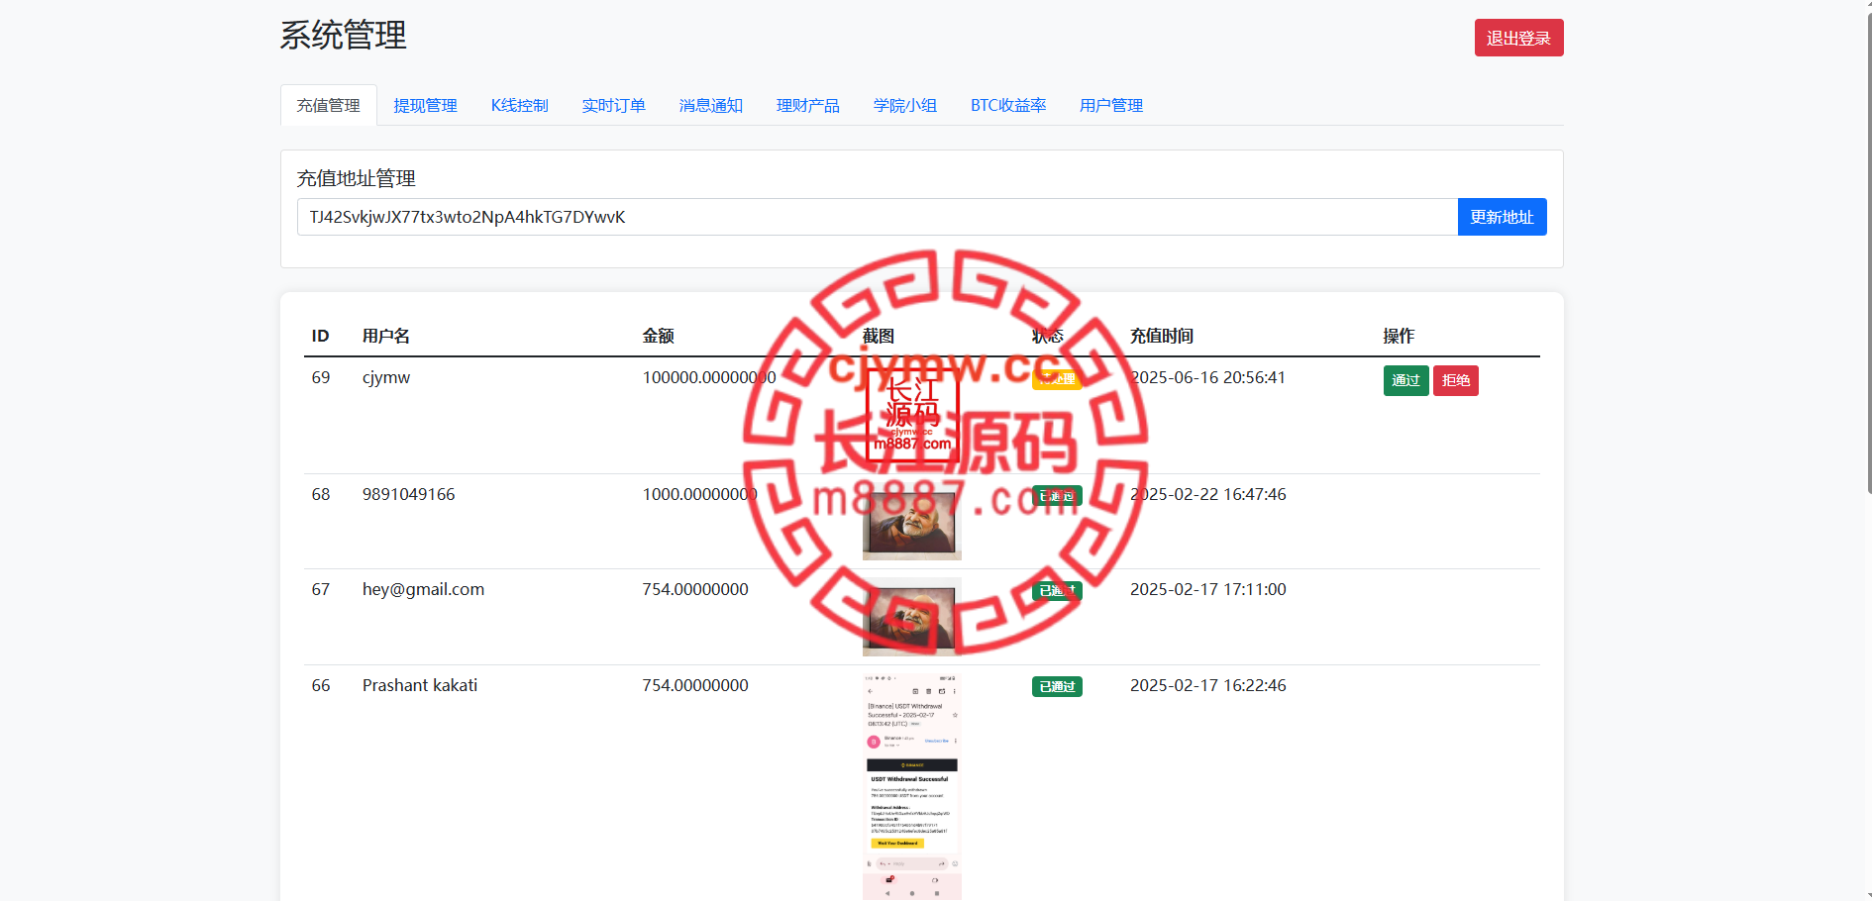Click the date 2025-02-17 16:22:46
The height and width of the screenshot is (901, 1872).
[1208, 685]
